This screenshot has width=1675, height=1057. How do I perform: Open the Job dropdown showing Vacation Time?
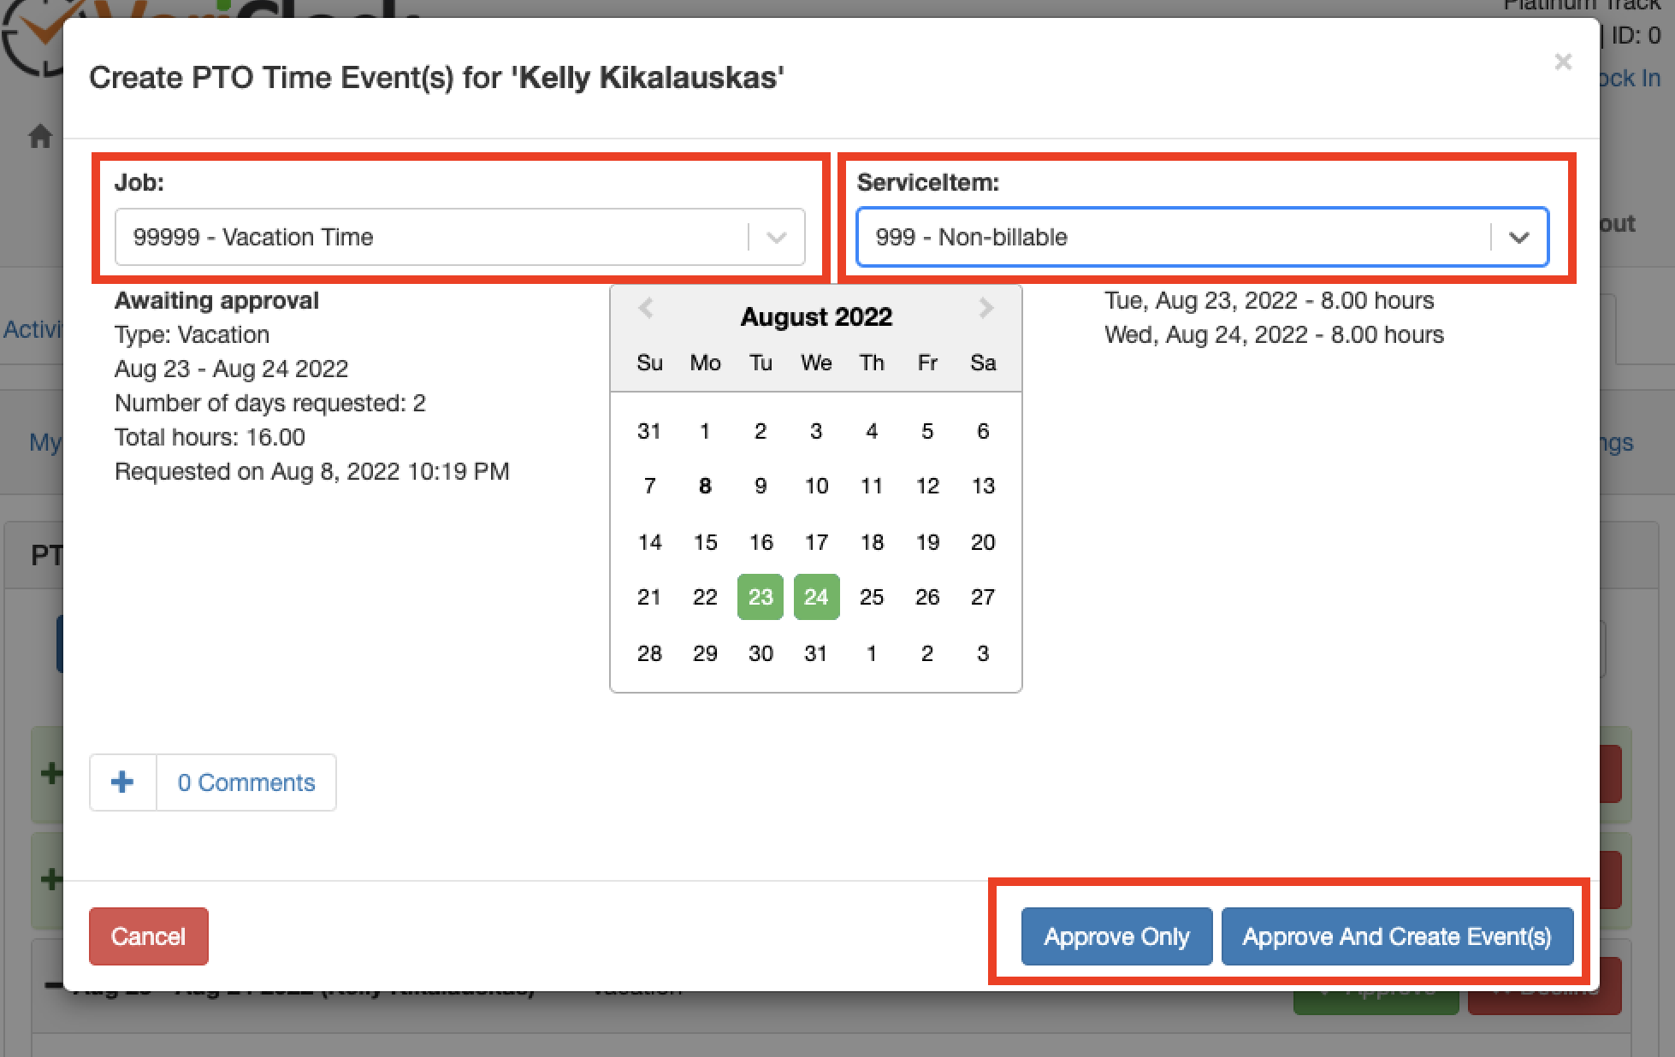460,237
